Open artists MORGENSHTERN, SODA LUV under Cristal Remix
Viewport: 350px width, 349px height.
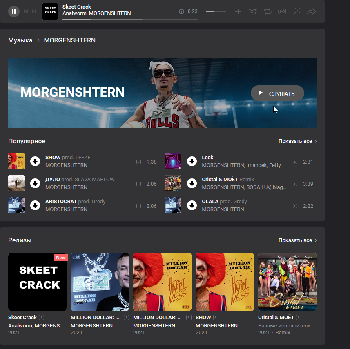(244, 187)
